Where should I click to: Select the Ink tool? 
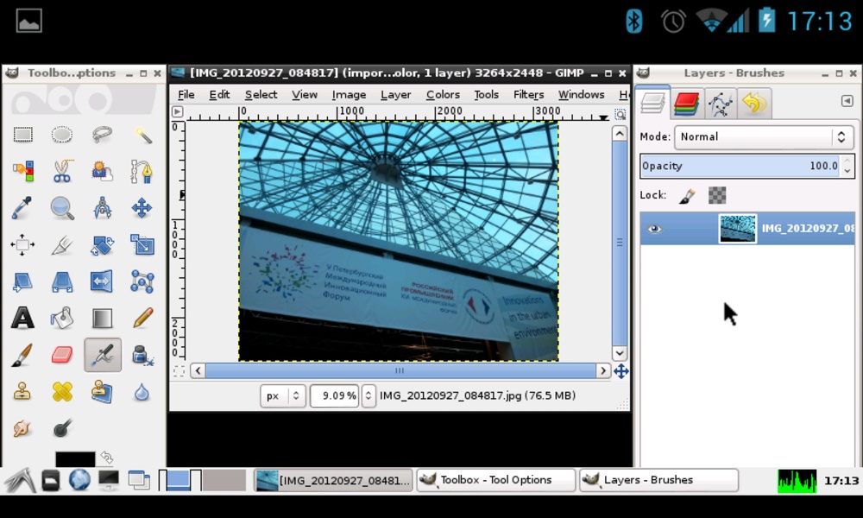[x=142, y=355]
